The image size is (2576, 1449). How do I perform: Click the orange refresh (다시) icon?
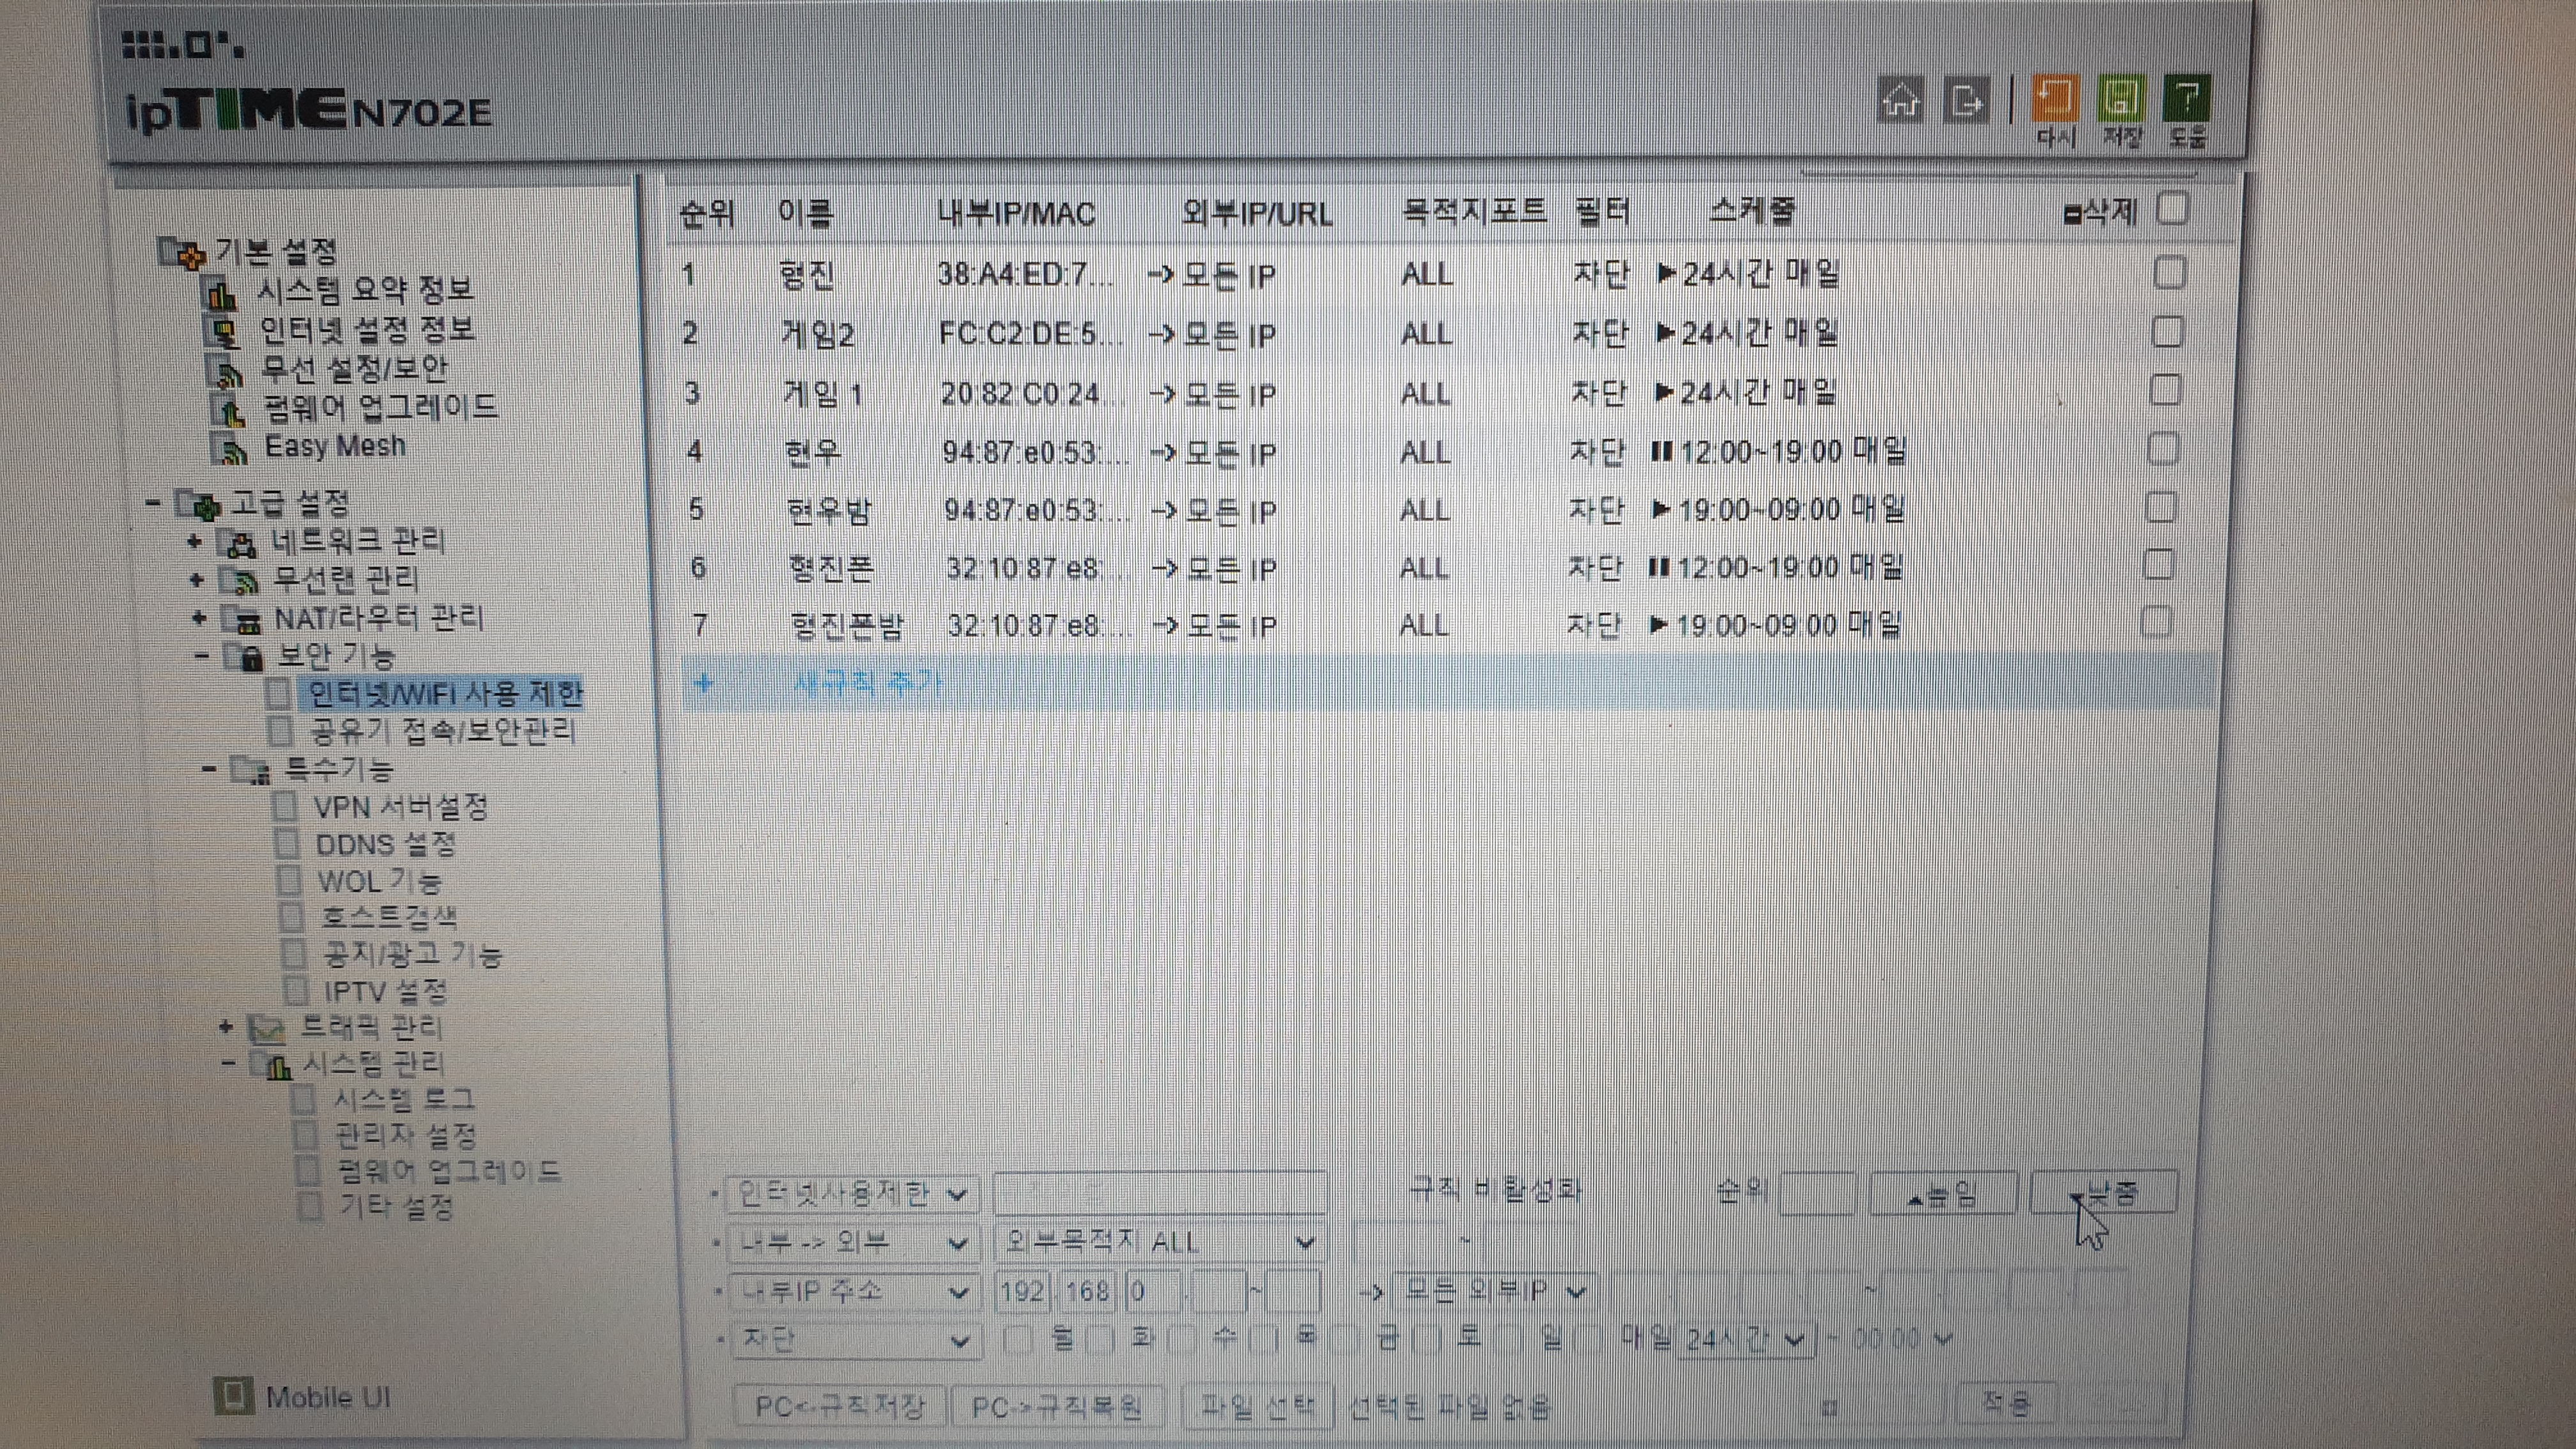tap(2055, 99)
